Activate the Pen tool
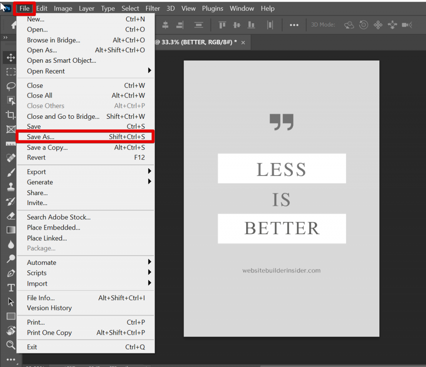 [x=11, y=273]
